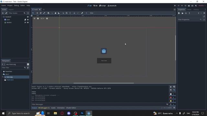Open the Debug menu

point(16,5)
